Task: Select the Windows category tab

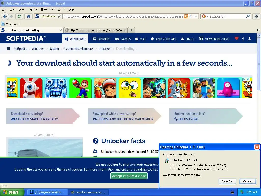Action: coord(75,39)
